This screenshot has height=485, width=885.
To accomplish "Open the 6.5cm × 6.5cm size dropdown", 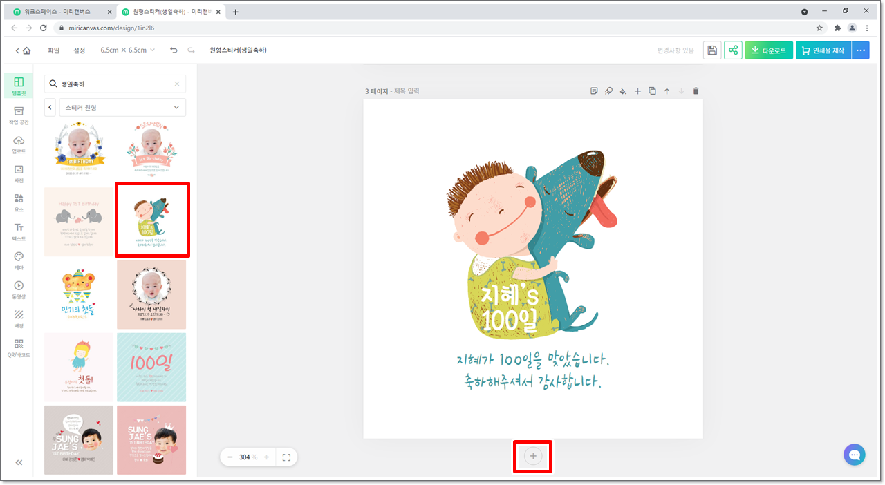I will click(128, 50).
